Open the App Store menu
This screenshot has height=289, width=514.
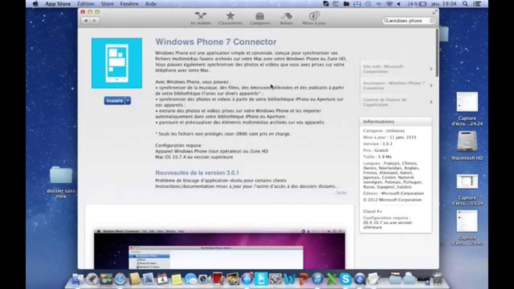point(58,4)
